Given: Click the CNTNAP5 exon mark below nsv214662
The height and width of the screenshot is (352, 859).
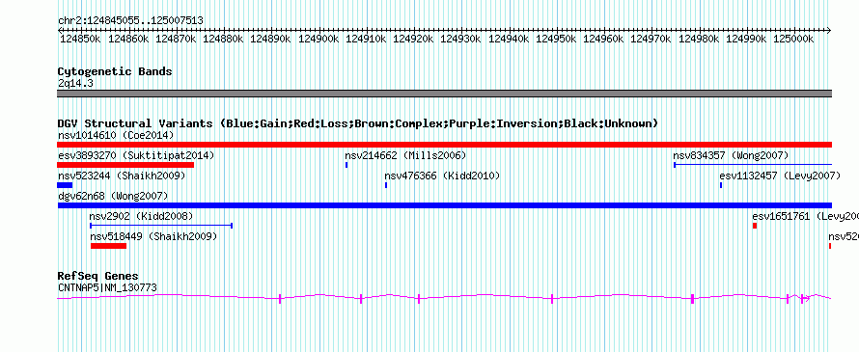Looking at the screenshot, I should click(361, 298).
